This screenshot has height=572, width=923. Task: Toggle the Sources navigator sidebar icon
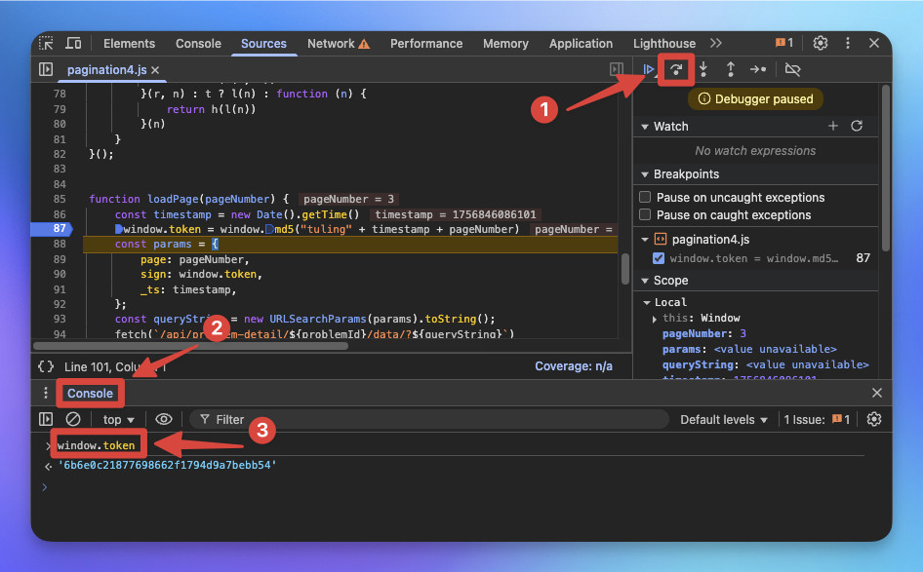click(46, 69)
